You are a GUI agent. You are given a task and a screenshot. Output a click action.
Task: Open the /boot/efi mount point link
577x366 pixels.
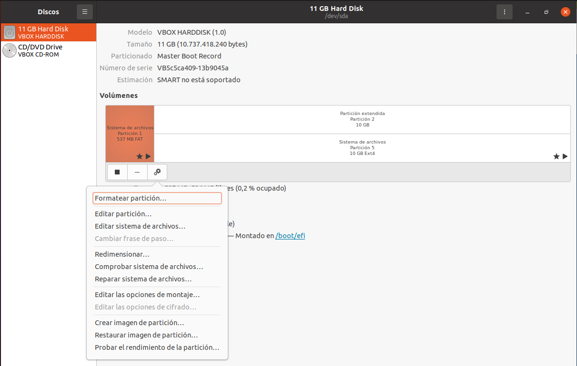click(290, 236)
